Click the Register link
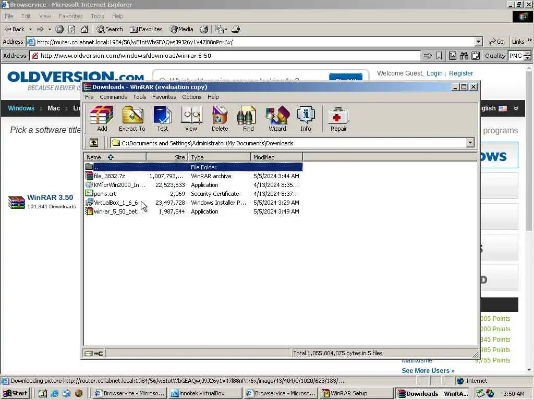 [x=461, y=73]
